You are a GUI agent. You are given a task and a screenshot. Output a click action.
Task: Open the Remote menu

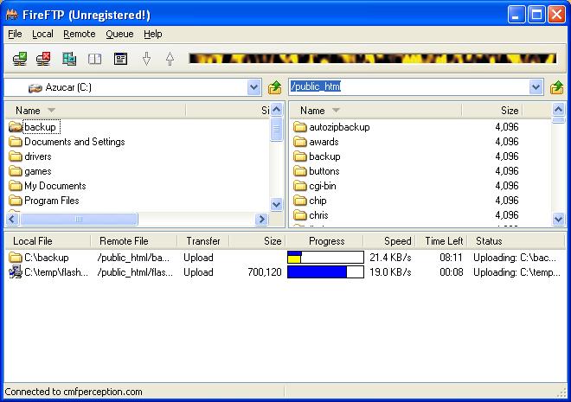(80, 34)
